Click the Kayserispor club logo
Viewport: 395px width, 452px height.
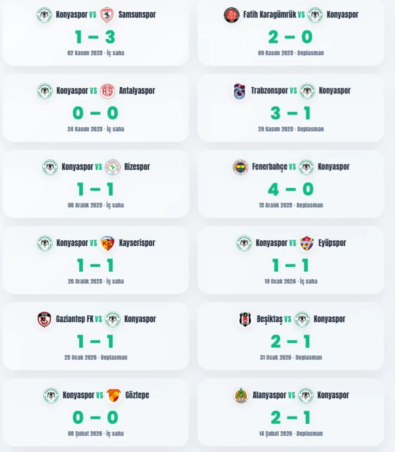[107, 243]
